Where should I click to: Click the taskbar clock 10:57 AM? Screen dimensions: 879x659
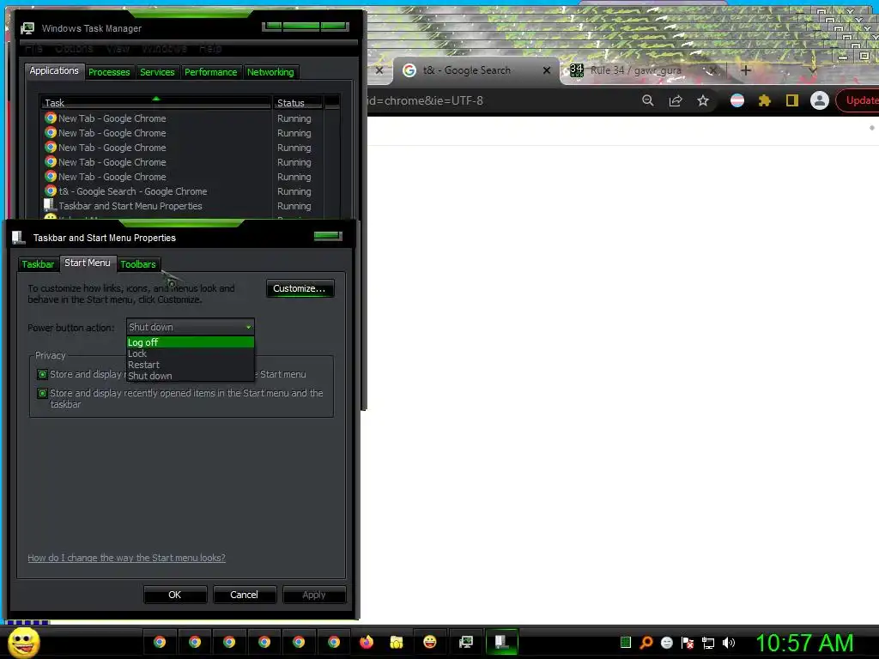click(x=804, y=643)
